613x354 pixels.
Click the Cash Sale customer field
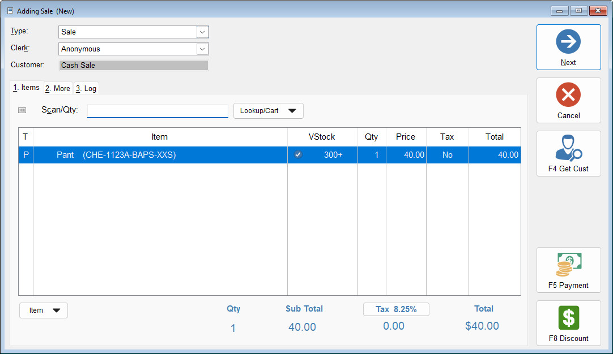point(134,66)
